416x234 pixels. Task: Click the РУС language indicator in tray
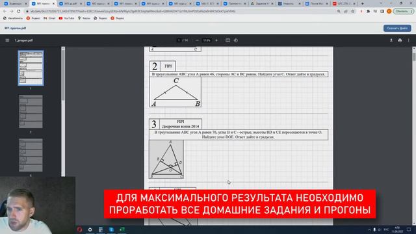386,229
